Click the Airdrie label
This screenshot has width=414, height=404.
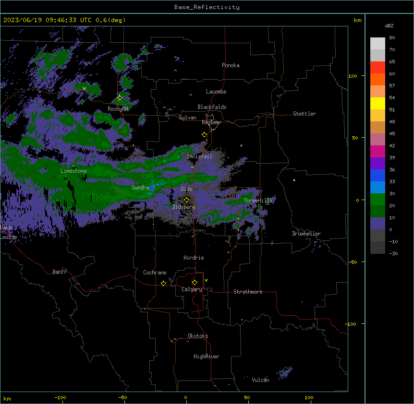[194, 258]
